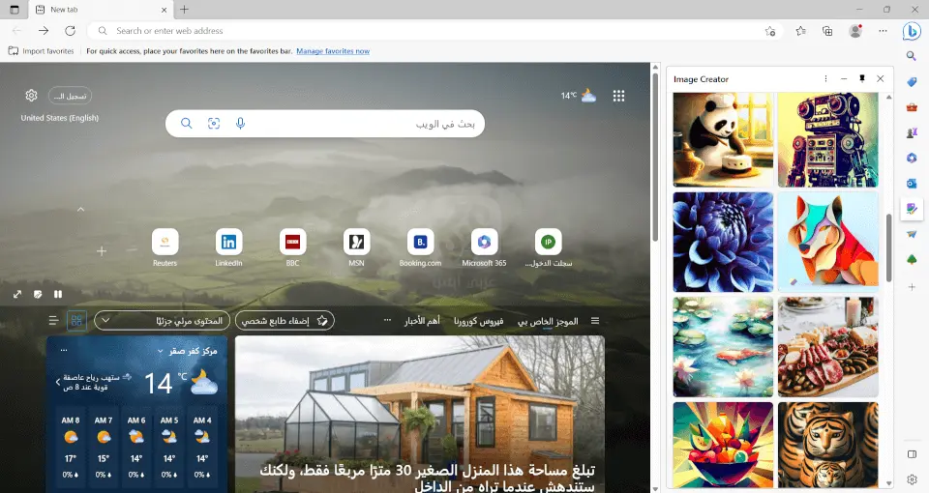929x493 pixels.
Task: Collapse the quick links chevron
Action: tap(80, 210)
